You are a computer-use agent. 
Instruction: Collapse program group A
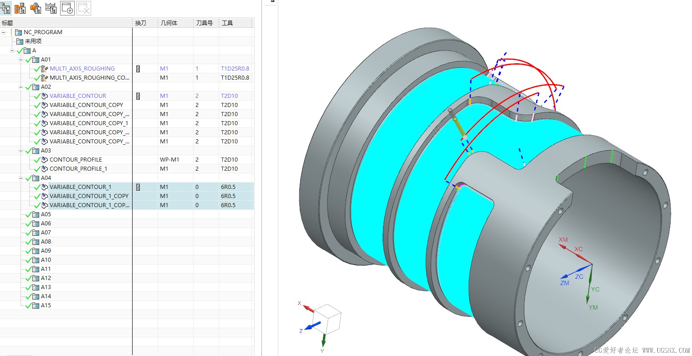12,51
